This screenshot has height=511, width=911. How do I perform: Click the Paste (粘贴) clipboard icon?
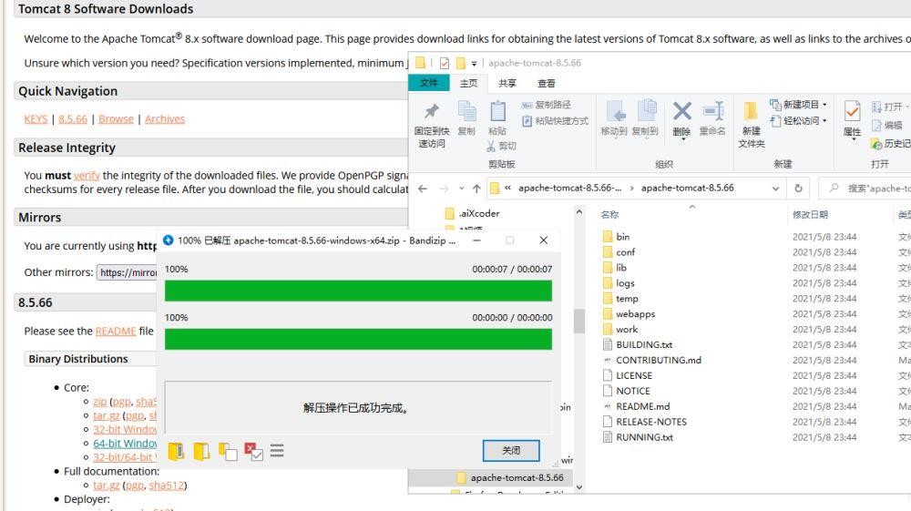pyautogui.click(x=497, y=111)
